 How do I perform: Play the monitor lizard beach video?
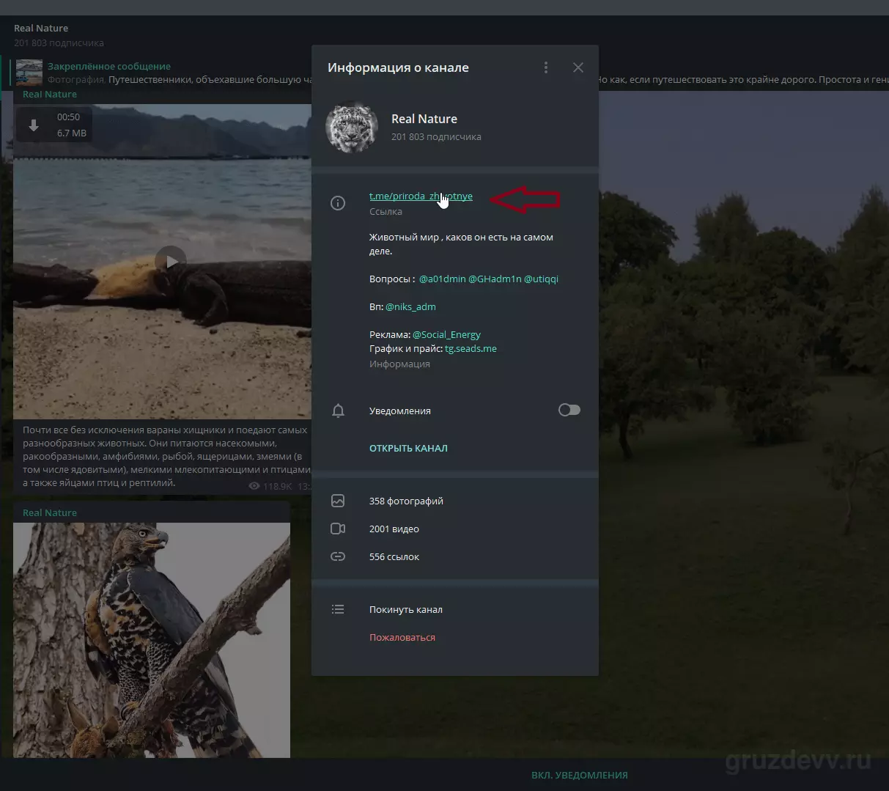coord(171,261)
